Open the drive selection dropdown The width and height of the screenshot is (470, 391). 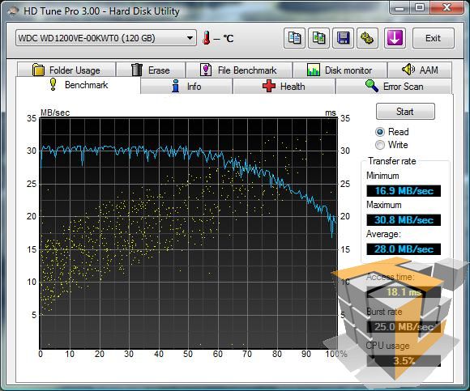click(106, 38)
